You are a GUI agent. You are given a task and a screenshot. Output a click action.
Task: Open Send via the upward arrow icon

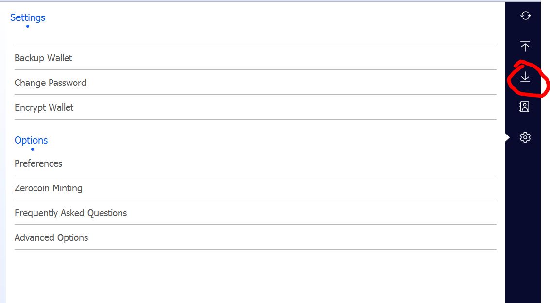(525, 46)
